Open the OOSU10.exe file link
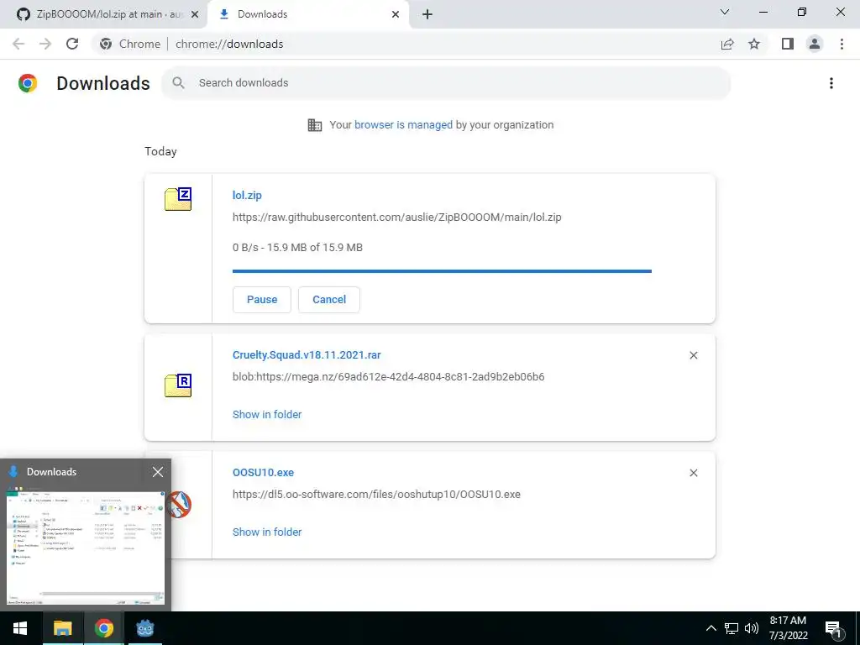This screenshot has height=645, width=860. (263, 473)
